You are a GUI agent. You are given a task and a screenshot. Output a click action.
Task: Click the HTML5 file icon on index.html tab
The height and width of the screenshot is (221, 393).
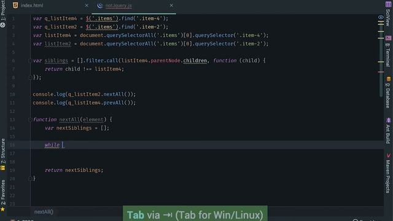(x=15, y=6)
